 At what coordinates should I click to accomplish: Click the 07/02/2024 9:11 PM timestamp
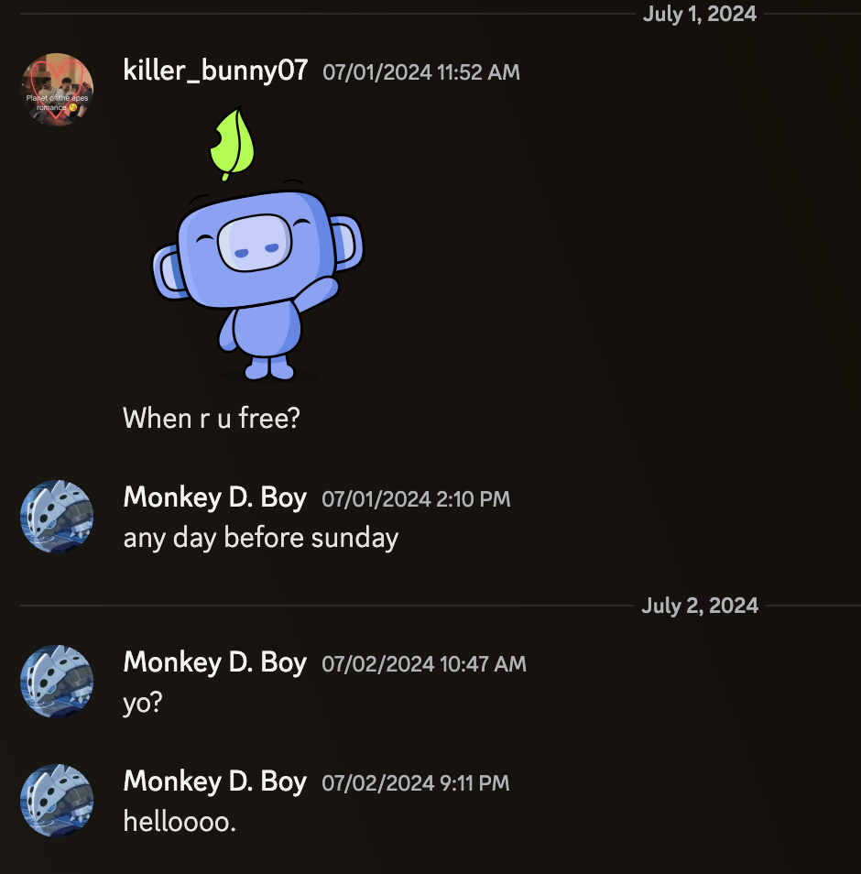tap(415, 783)
